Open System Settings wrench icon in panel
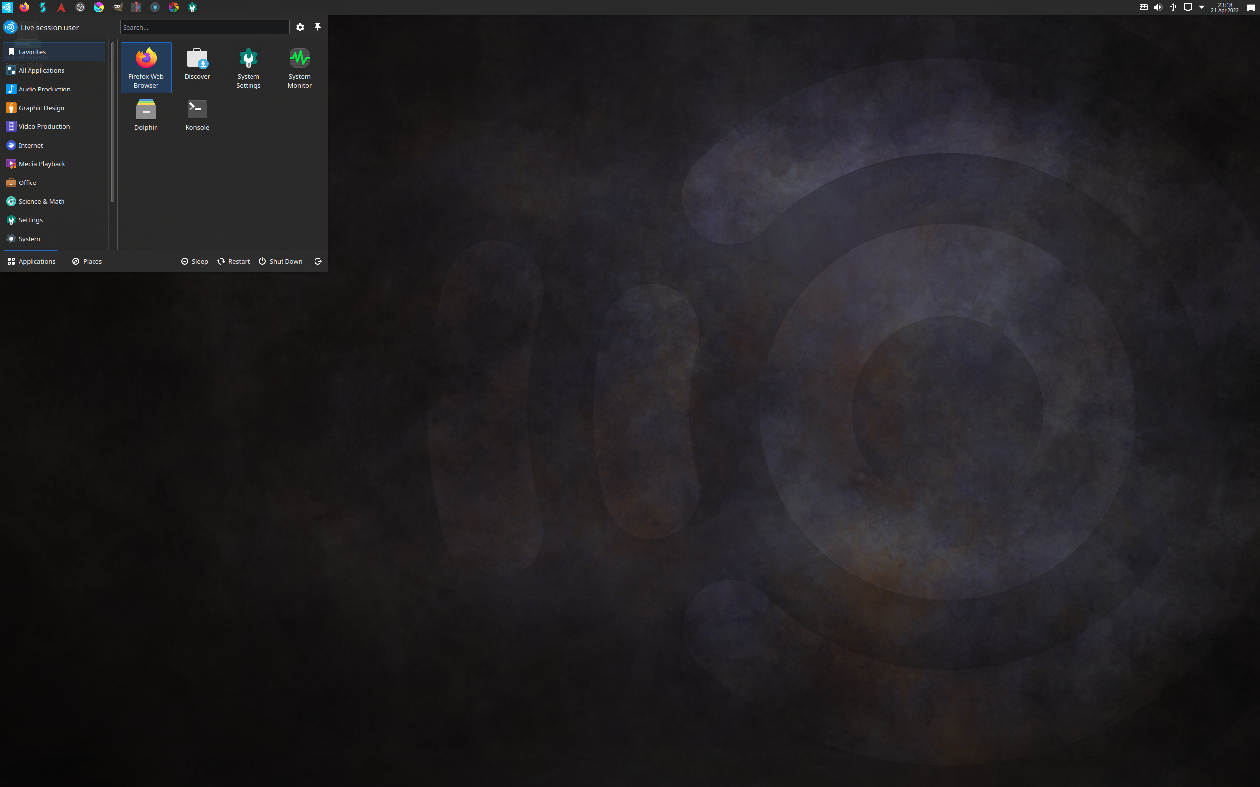 [x=192, y=7]
